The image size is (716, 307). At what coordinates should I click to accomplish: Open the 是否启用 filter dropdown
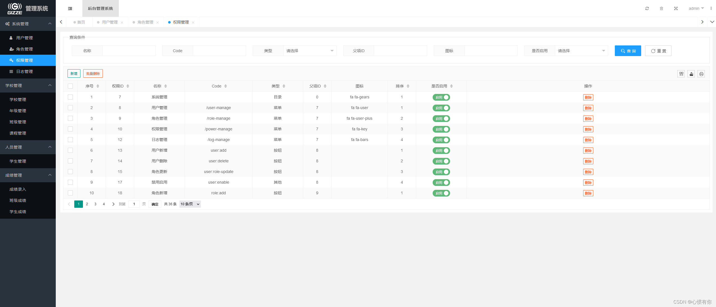pyautogui.click(x=581, y=51)
